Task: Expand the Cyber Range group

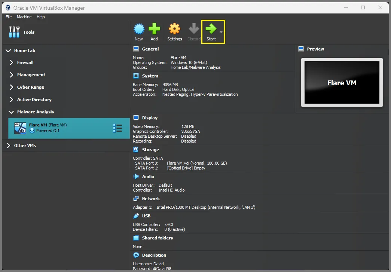Action: (12, 87)
